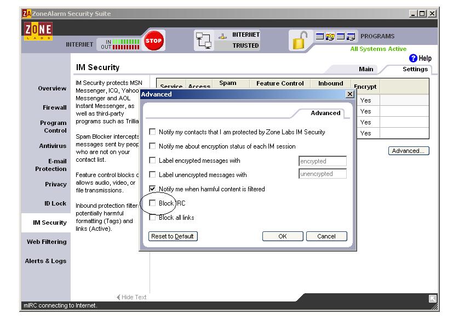This screenshot has height=319, width=453.
Task: Click the first Yes cell under Encrypt
Action: click(365, 100)
